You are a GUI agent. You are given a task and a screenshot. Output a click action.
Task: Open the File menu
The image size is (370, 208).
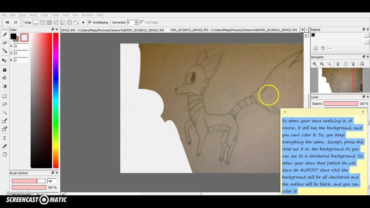[x=4, y=15]
